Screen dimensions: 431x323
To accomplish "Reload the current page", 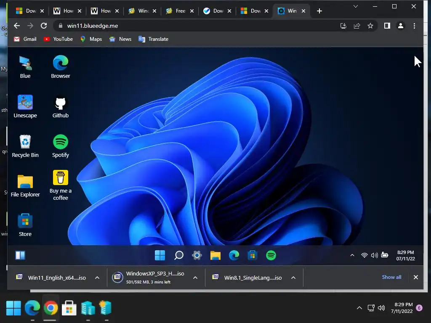I will point(44,26).
